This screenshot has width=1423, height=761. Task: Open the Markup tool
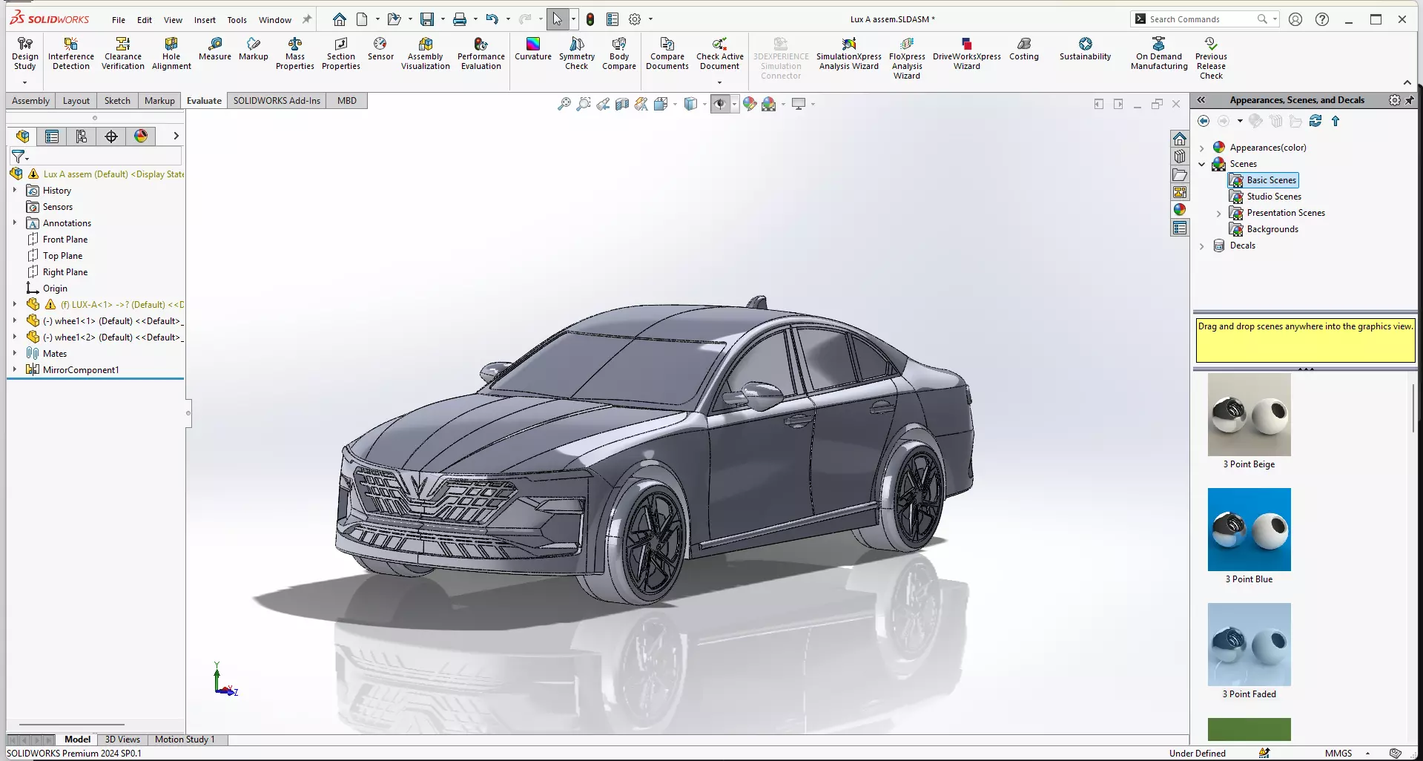coord(254,50)
